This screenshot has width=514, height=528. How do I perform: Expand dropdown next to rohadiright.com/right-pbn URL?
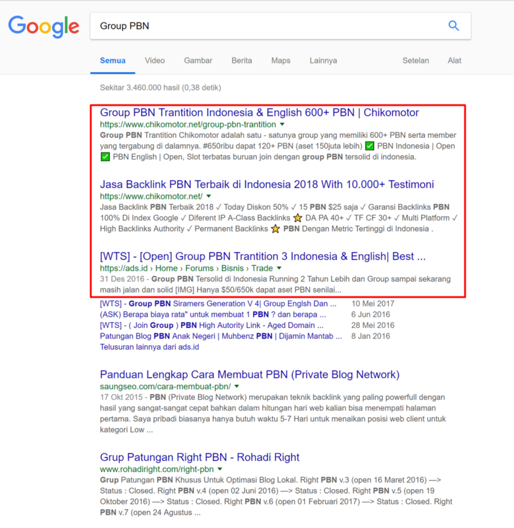click(x=220, y=469)
